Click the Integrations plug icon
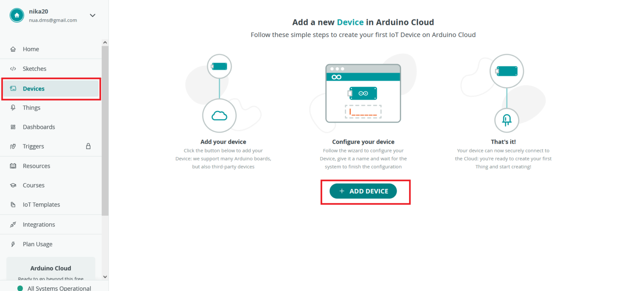This screenshot has height=291, width=618. pos(13,225)
